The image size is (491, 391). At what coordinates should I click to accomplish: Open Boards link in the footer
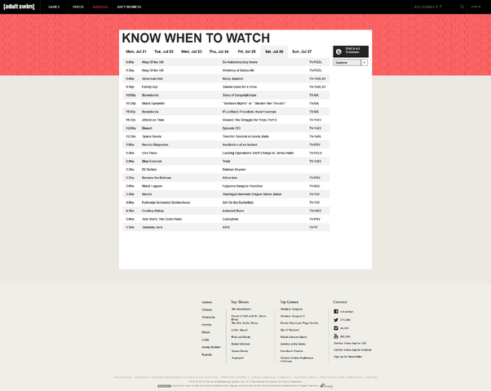tap(206, 354)
